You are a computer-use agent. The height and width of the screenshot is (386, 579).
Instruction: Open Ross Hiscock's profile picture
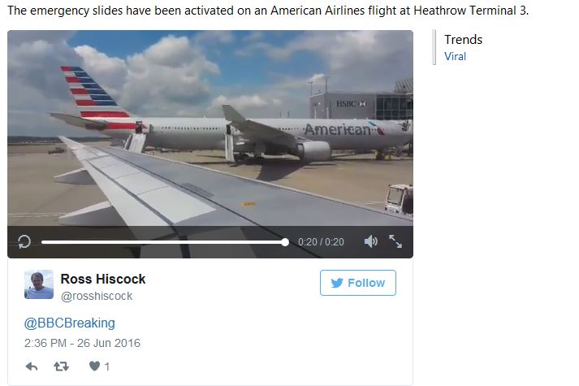(x=39, y=284)
